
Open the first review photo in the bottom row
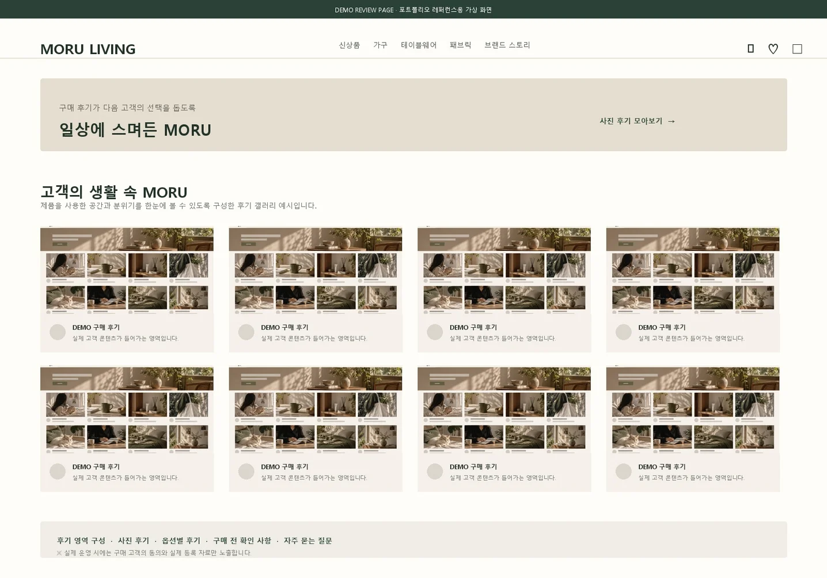pos(127,410)
